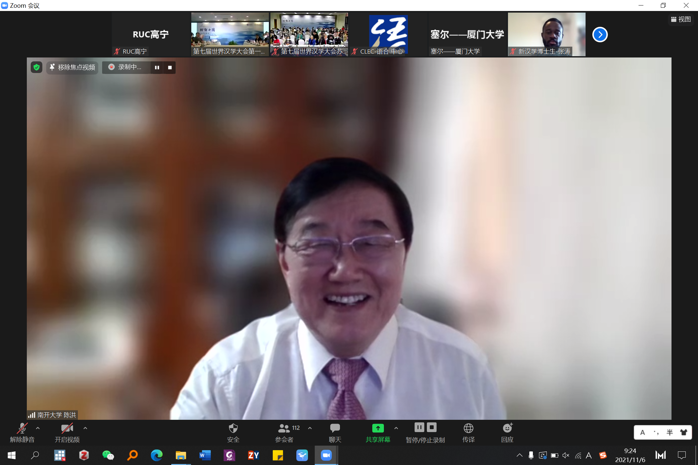Open Reactions smiley icon
The width and height of the screenshot is (698, 465).
coord(507,429)
